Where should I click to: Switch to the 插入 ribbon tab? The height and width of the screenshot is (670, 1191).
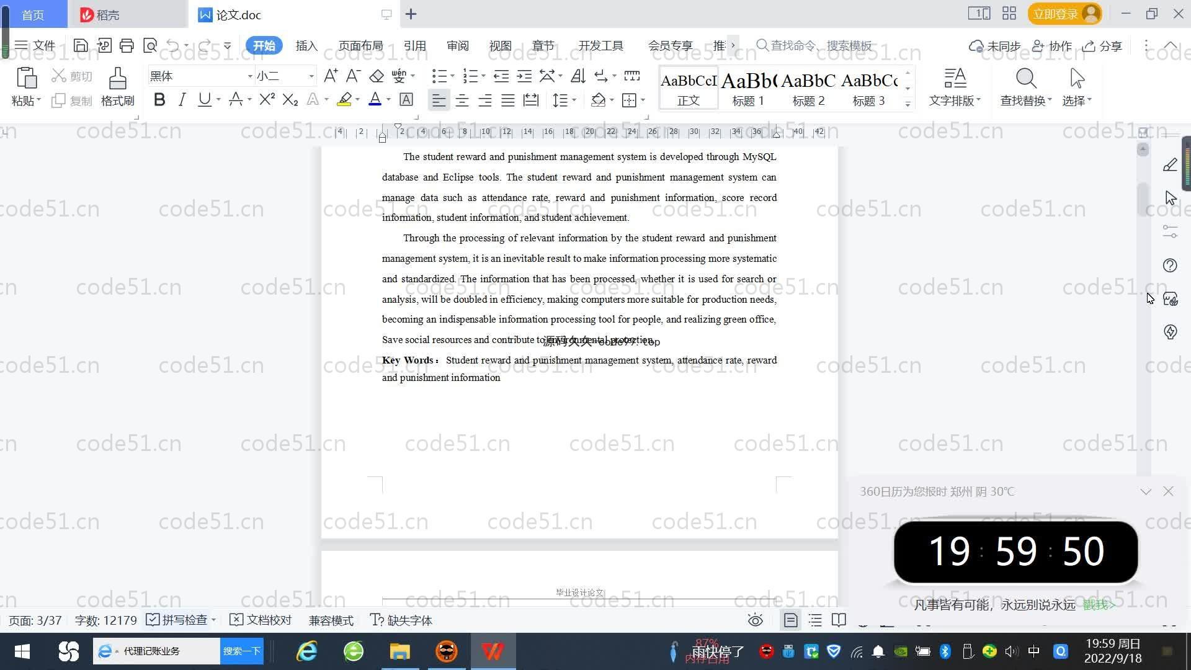[x=306, y=45]
